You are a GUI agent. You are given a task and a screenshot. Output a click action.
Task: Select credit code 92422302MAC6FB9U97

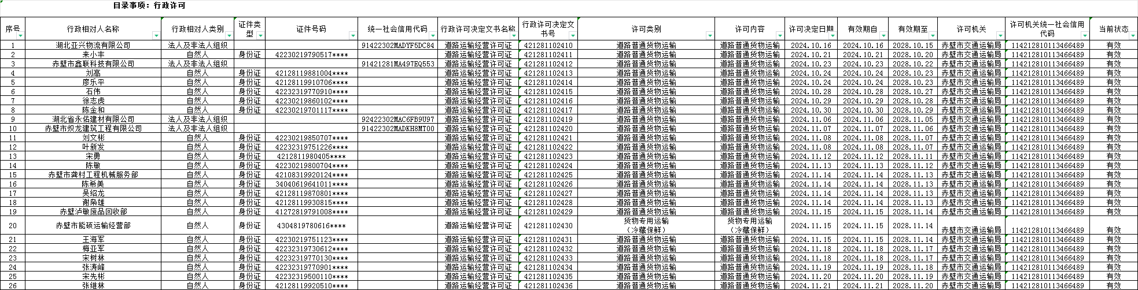pyautogui.click(x=397, y=119)
